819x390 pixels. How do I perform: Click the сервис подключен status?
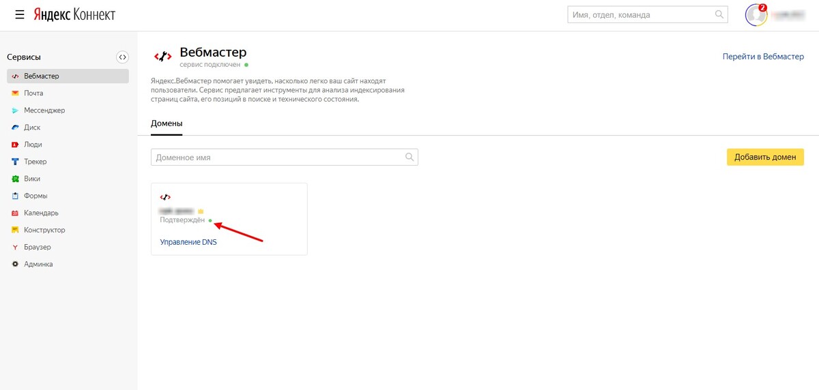210,65
